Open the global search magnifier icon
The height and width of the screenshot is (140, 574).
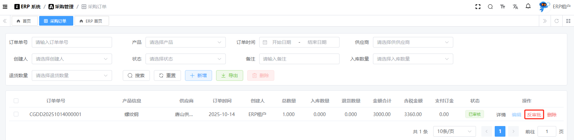[x=490, y=7]
